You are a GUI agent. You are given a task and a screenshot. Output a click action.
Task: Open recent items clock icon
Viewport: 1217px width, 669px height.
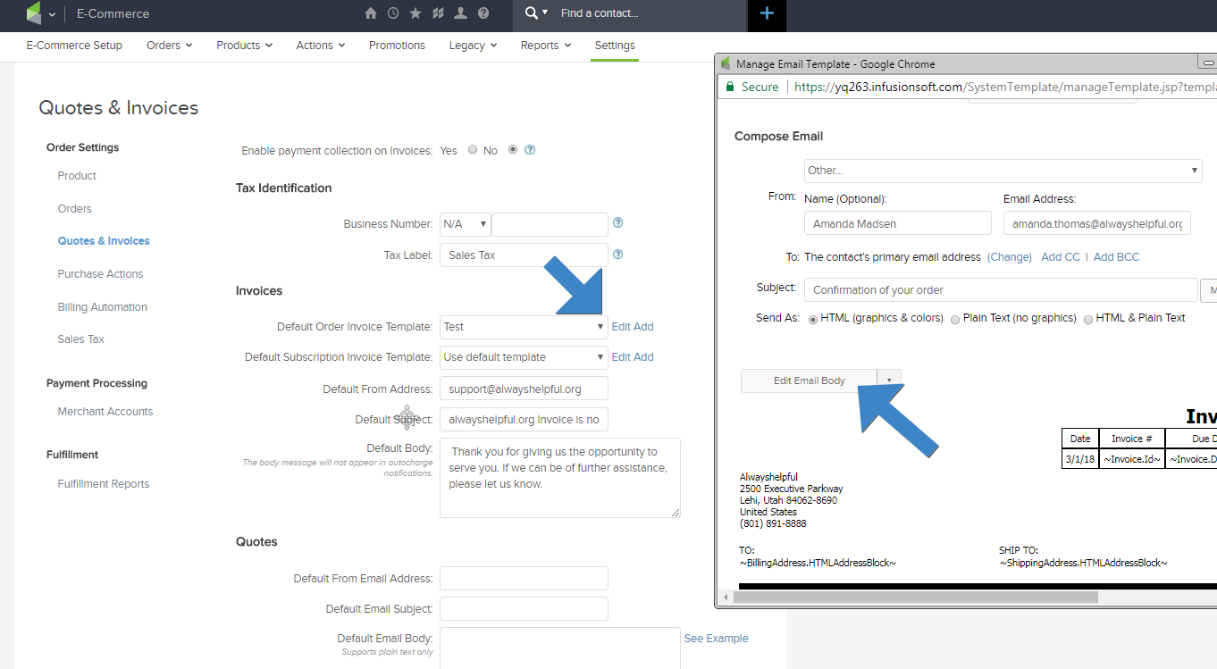[x=393, y=13]
